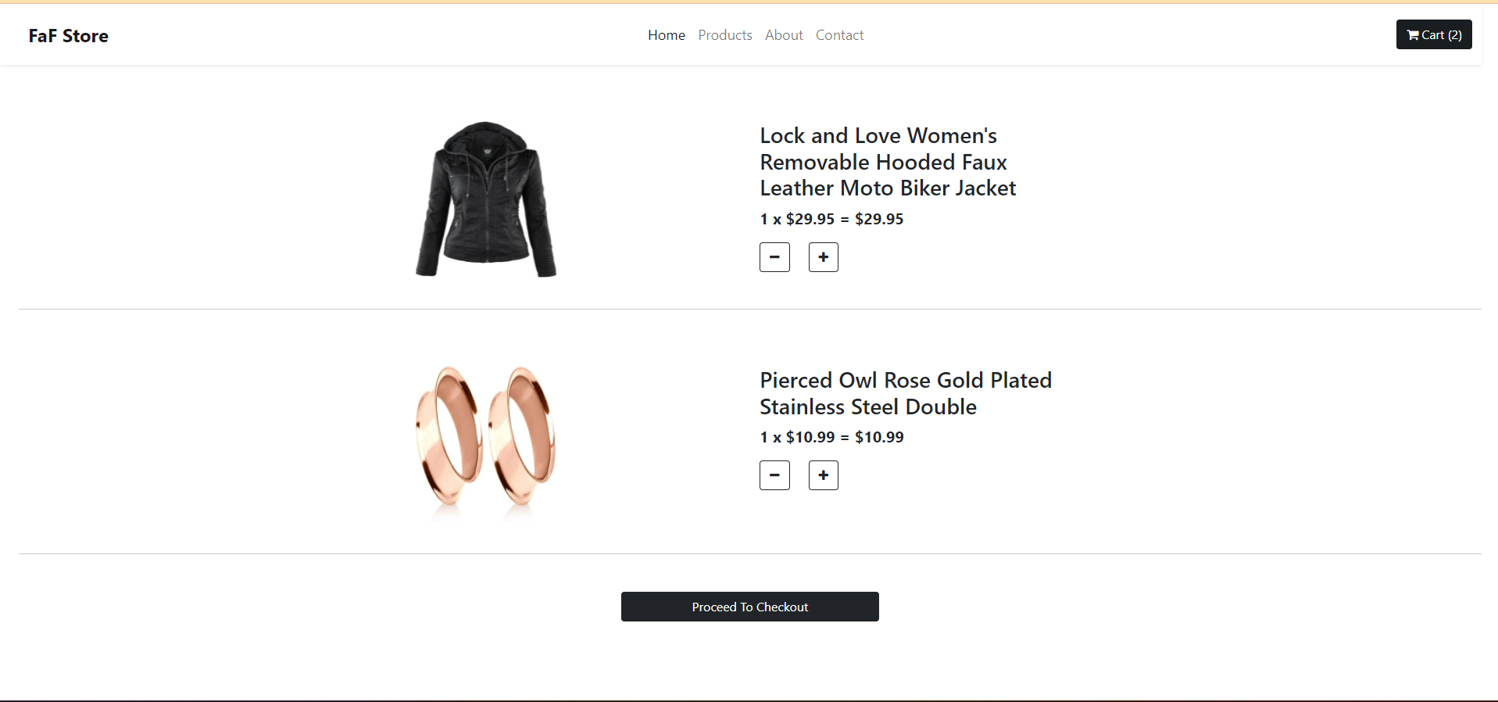Increase quantity of the Biker Jacket

[x=823, y=257]
